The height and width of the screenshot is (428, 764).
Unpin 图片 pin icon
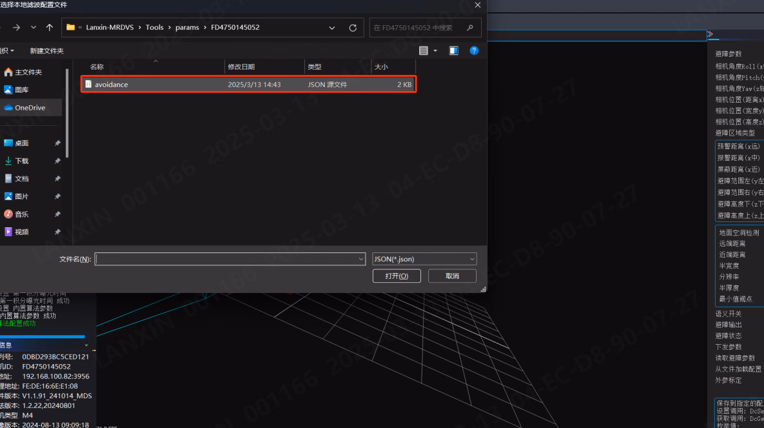click(57, 196)
